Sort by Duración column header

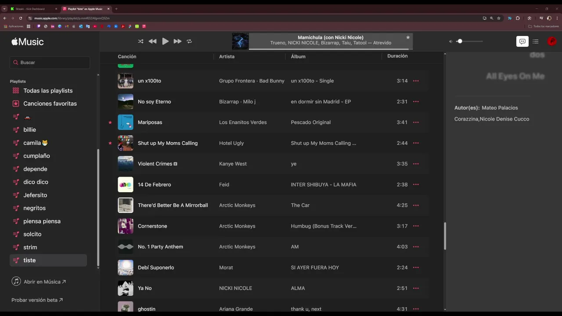397,56
